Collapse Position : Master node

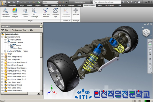[x=5, y=43]
